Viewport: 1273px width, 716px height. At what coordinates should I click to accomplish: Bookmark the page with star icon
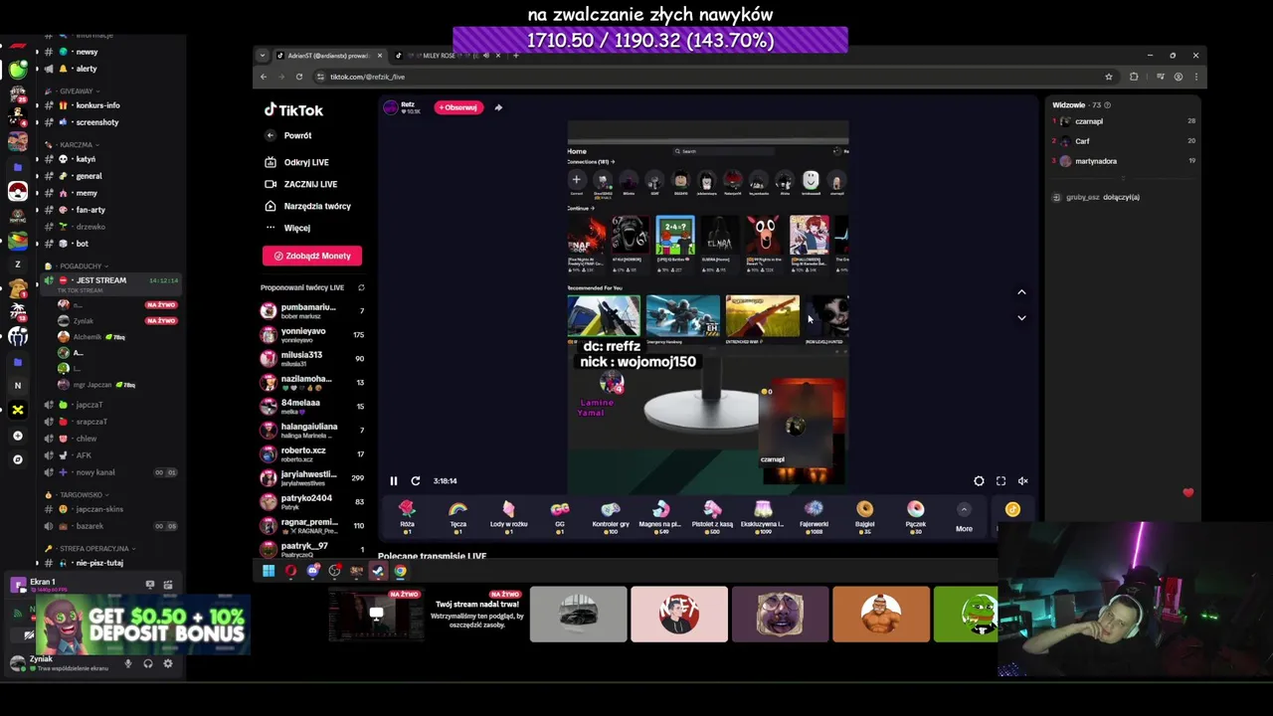click(x=1109, y=77)
